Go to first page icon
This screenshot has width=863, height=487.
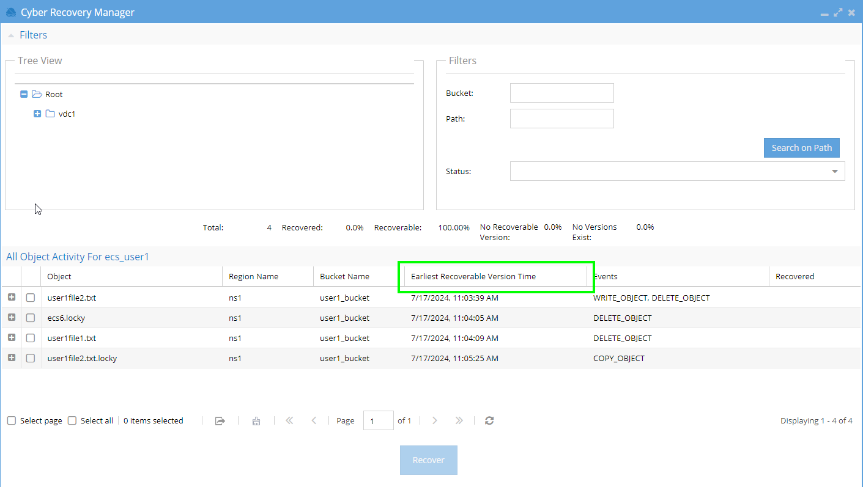pos(289,420)
